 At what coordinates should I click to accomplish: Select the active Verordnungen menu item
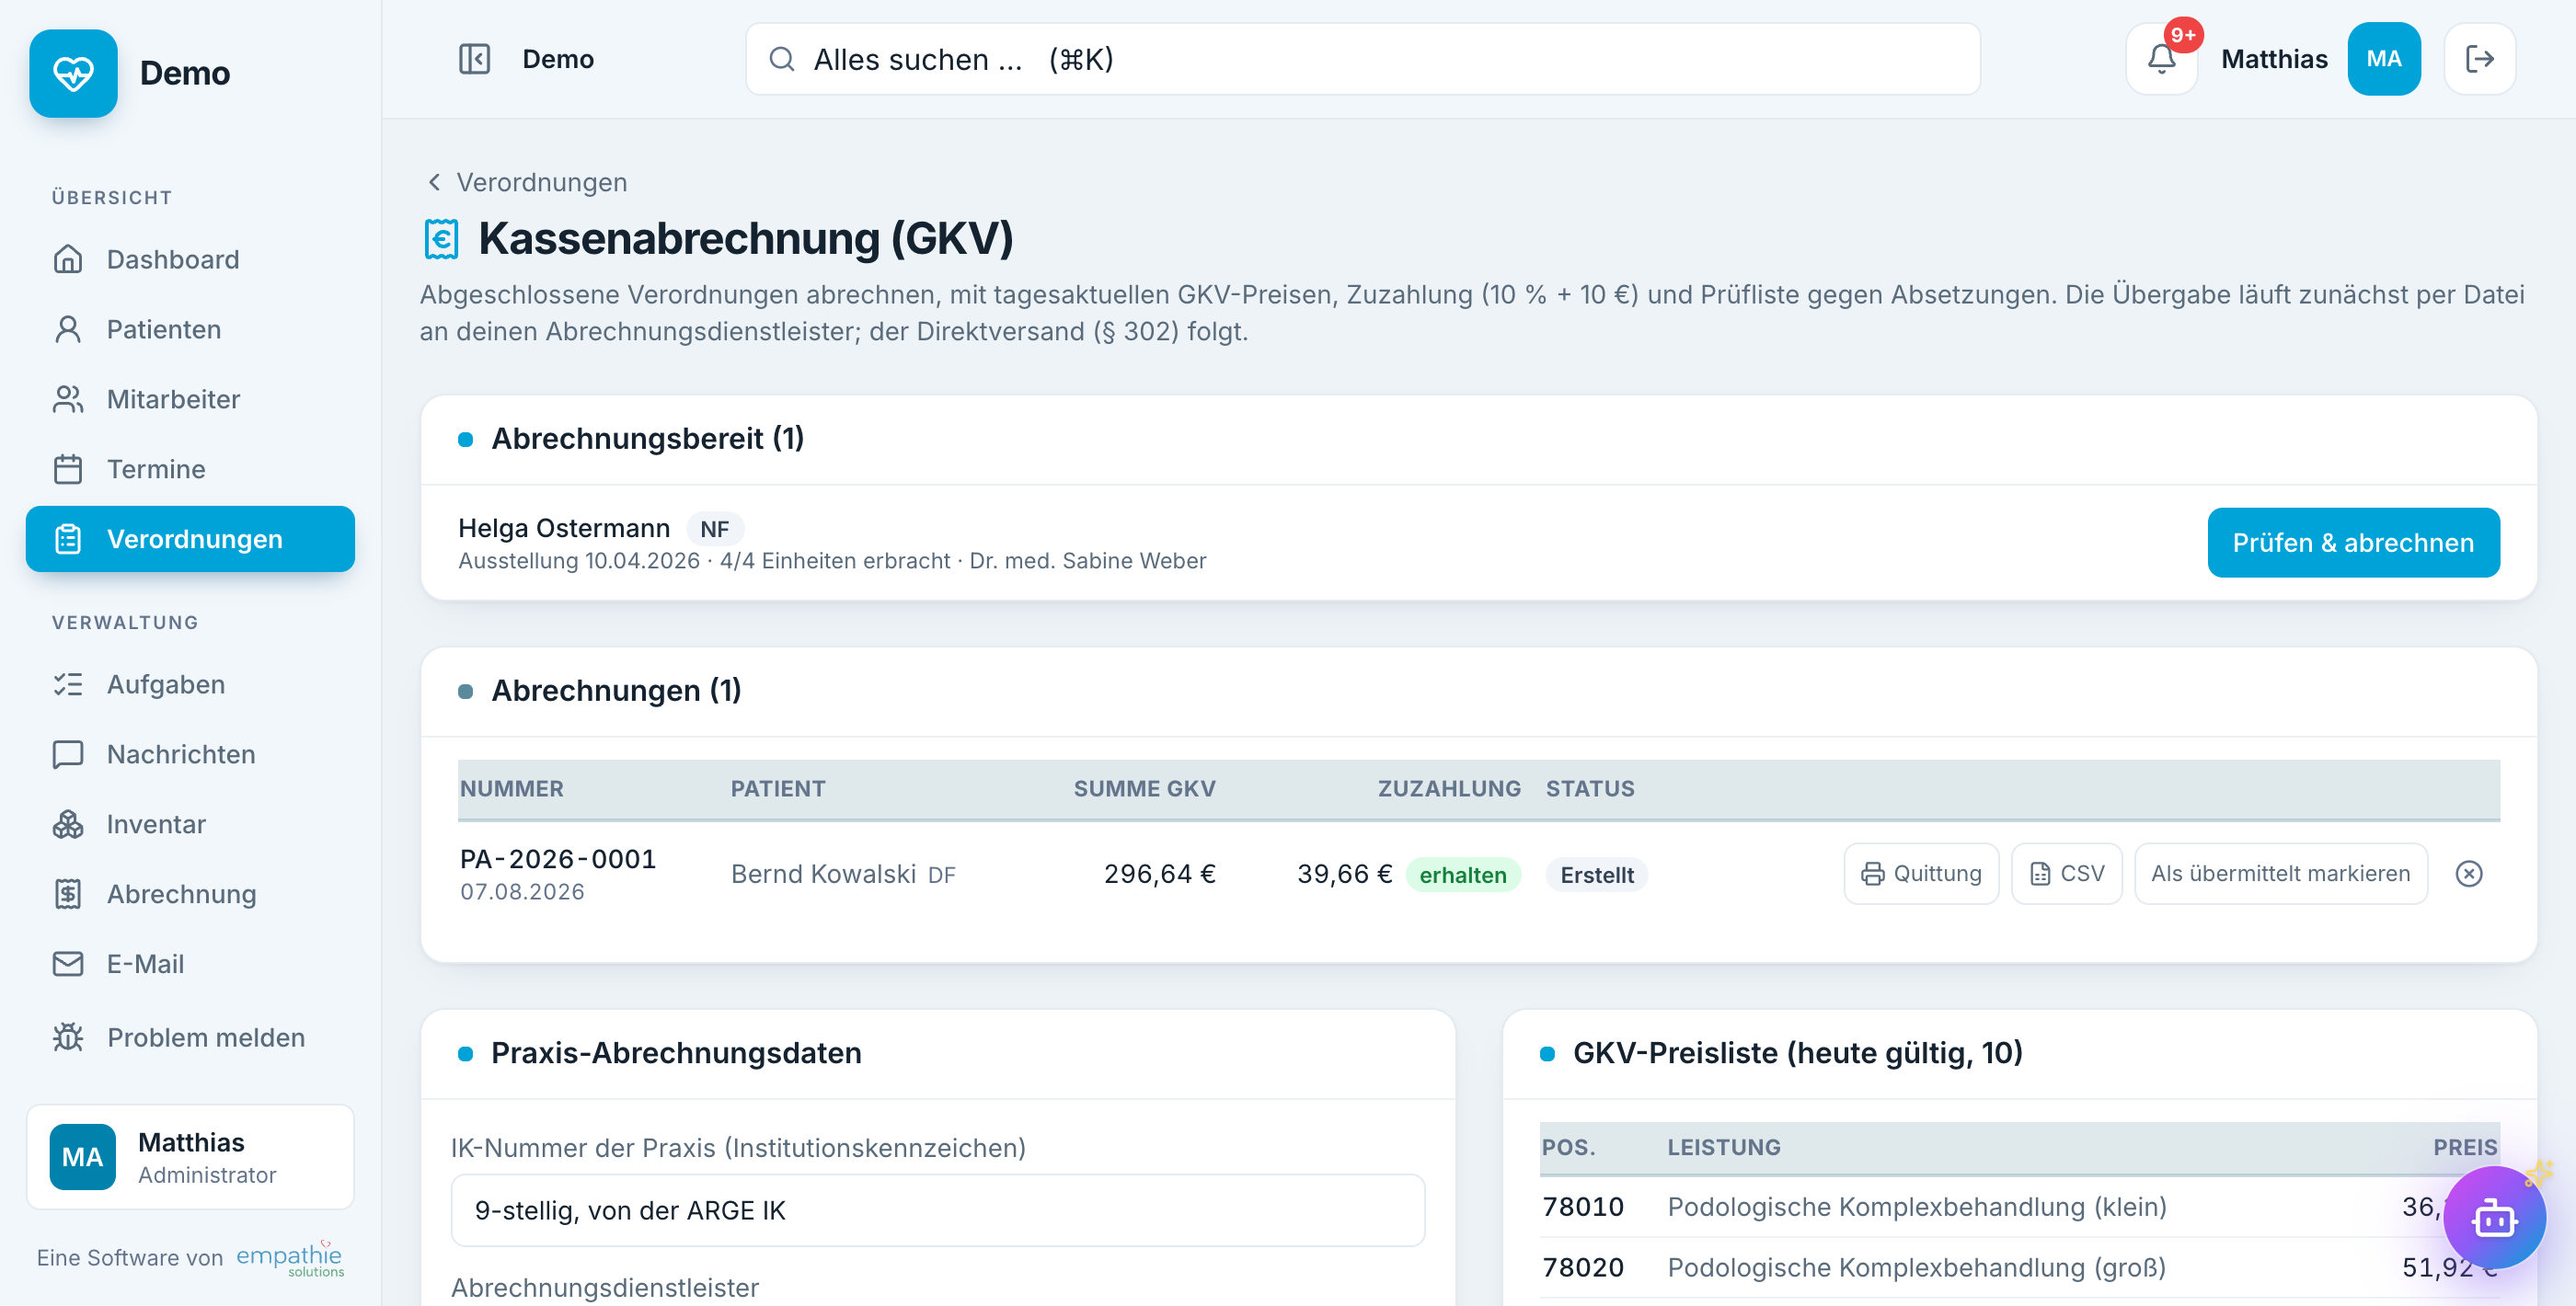190,539
